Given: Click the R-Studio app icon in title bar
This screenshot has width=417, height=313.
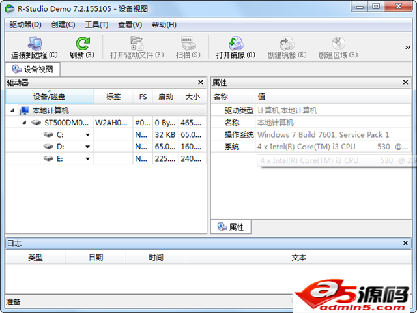Looking at the screenshot, I should click(x=10, y=8).
